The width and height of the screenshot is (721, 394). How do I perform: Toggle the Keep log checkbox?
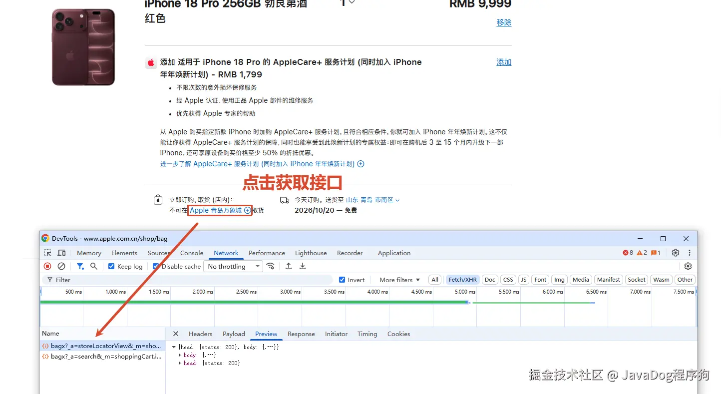tap(111, 267)
